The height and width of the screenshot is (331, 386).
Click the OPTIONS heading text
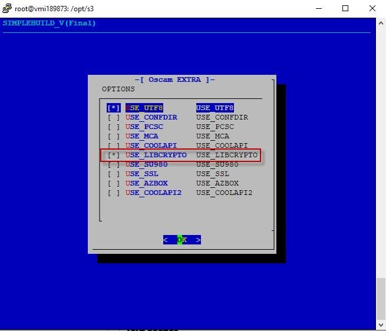tap(118, 89)
